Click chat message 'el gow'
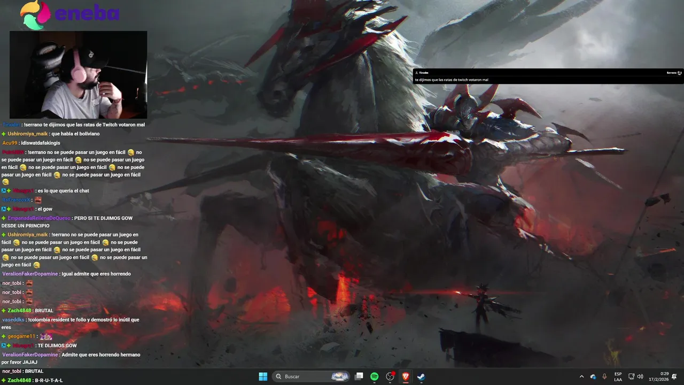Screen dimensions: 684x385 (x=45, y=209)
